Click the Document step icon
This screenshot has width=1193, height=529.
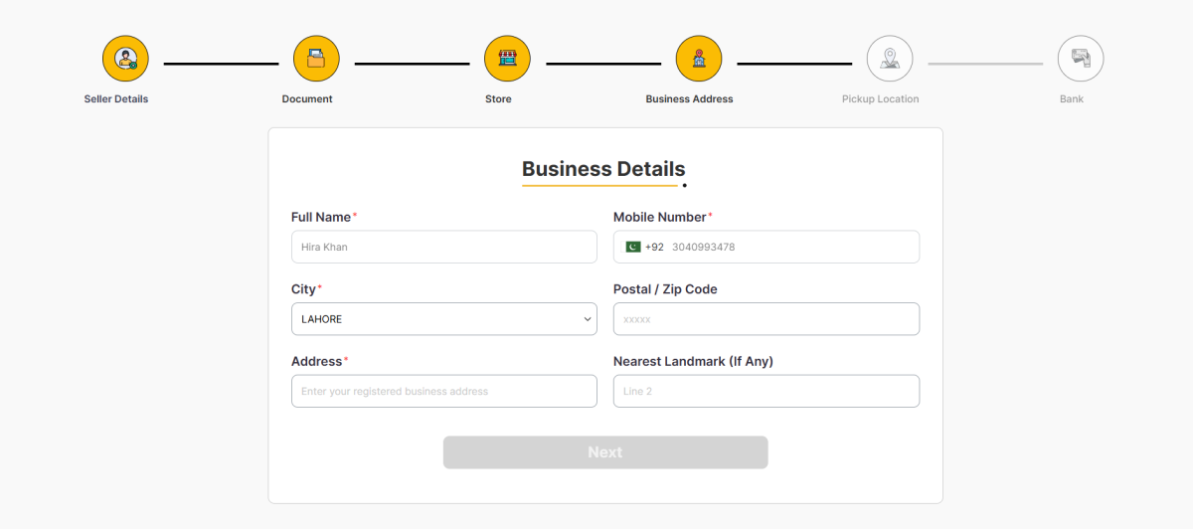click(x=316, y=59)
